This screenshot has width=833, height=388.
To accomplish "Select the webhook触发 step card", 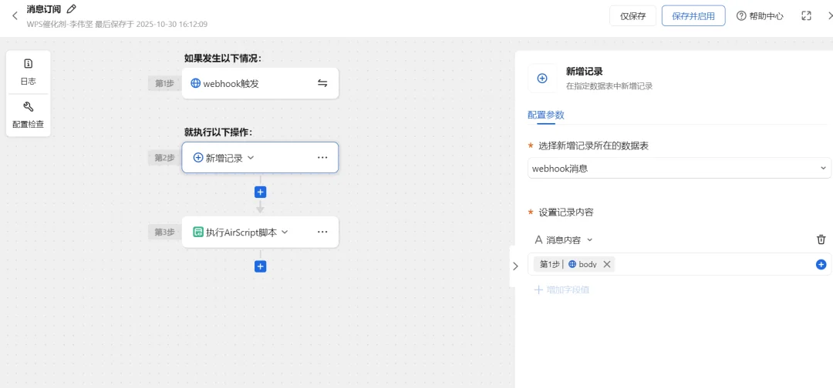I will point(260,83).
